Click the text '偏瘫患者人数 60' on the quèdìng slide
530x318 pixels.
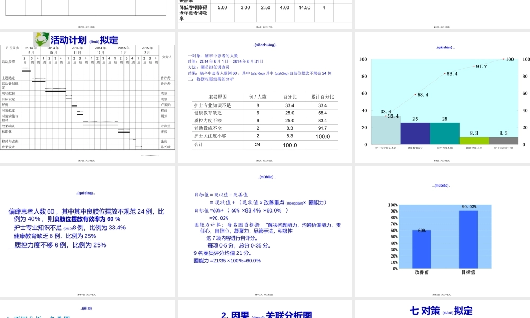pos(31,211)
